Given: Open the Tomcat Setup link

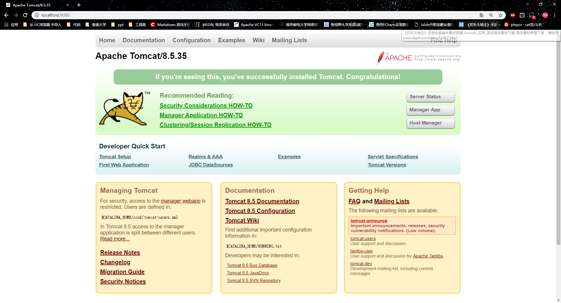Looking at the screenshot, I should [115, 157].
